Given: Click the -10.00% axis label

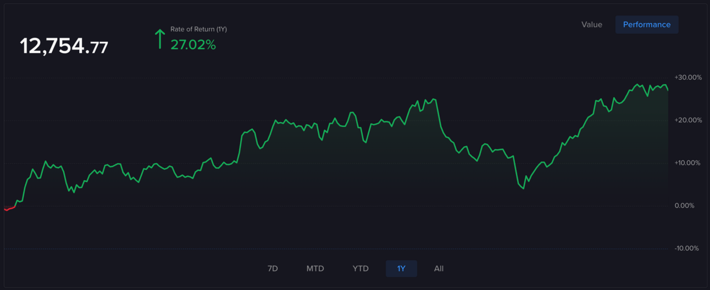Looking at the screenshot, I should pyautogui.click(x=687, y=248).
